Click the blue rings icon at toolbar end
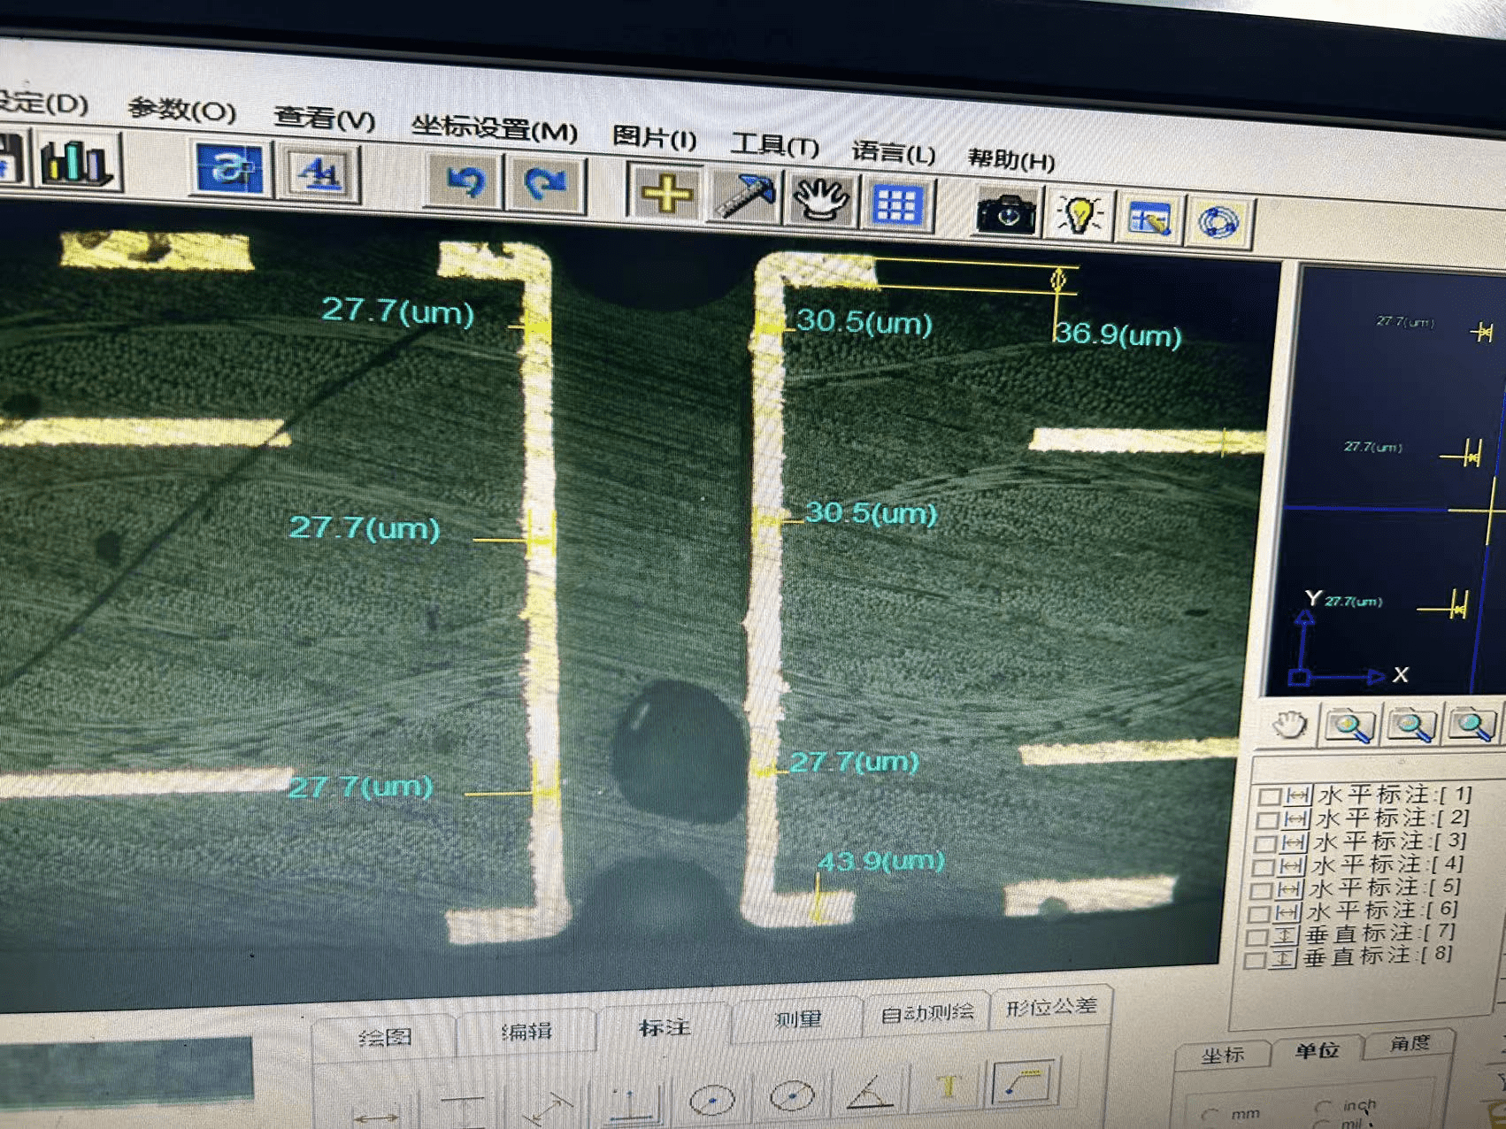This screenshot has height=1129, width=1506. (x=1218, y=222)
